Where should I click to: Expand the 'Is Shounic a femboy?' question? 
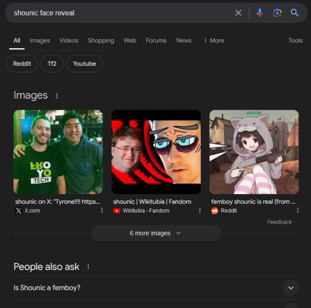[290, 288]
